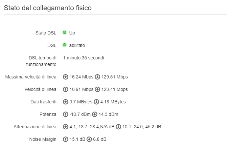Click the "Noise Margin" label
This screenshot has width=227, height=149.
[43, 139]
